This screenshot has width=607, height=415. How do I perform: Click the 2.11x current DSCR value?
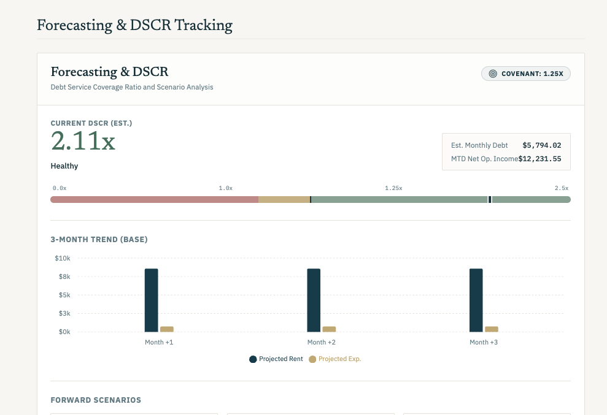click(x=83, y=141)
